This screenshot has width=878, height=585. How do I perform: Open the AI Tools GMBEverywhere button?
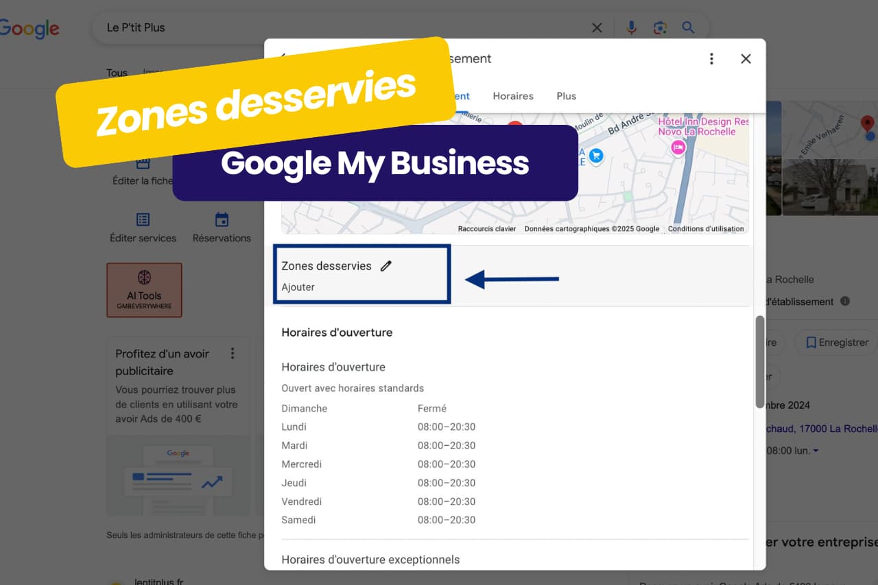(144, 290)
